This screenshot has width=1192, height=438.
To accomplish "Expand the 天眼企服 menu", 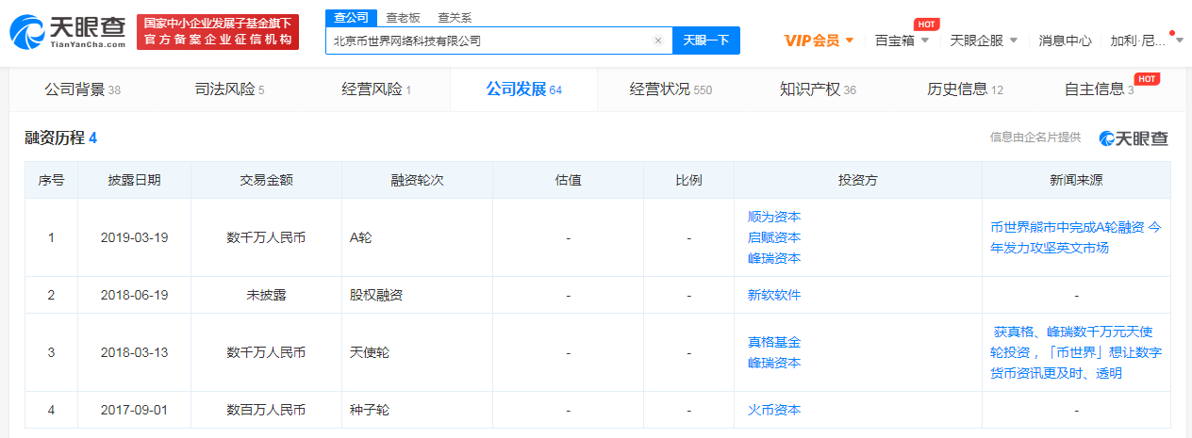I will pos(984,41).
